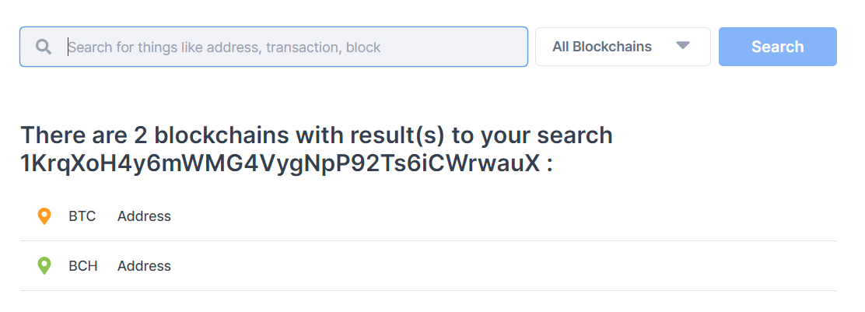Focus the address, transaction, block search field
865x312 pixels.
pos(274,47)
